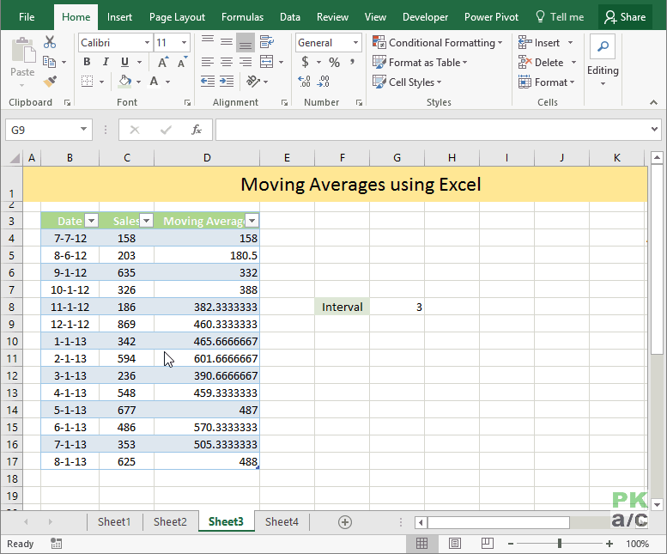Screen dimensions: 667x554
Task: Switch to the Page Layout tab
Action: [x=177, y=17]
